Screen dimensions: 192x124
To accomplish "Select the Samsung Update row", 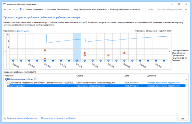I will point(96,86).
